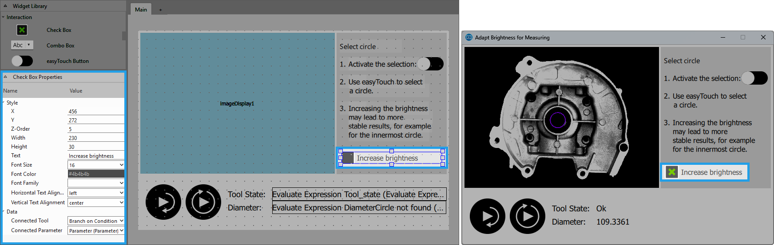Select the easyTouch Button widget icon in library
Screen dimensions: 774x245
[x=22, y=61]
